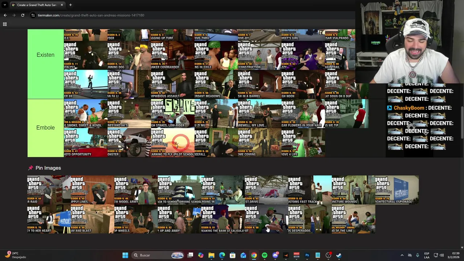Open Spotify from the taskbar

point(265,255)
